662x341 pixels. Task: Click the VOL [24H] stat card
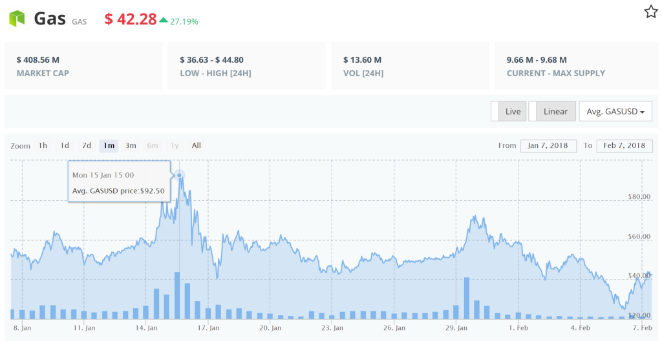(410, 66)
